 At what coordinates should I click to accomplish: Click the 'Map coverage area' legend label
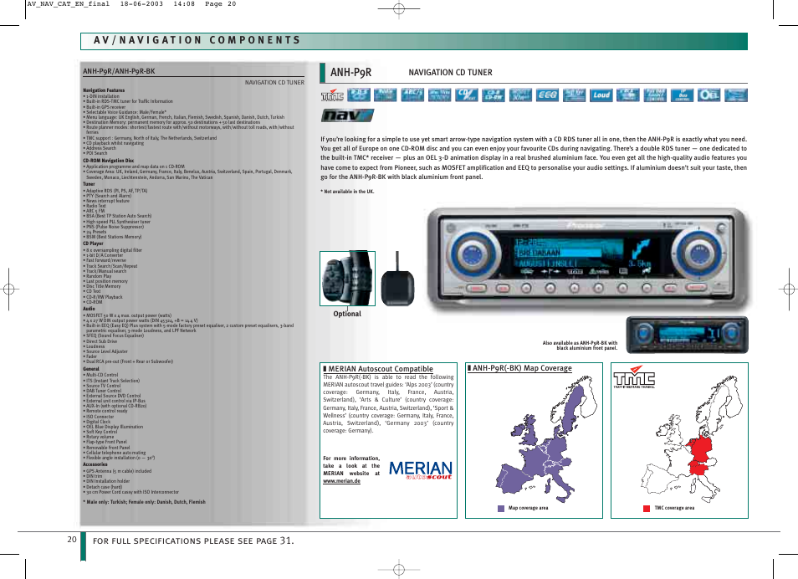tap(529, 508)
